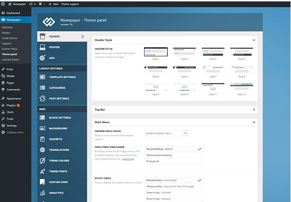The height and width of the screenshot is (202, 291).
Task: Click the Categories list icon
Action: pos(42,88)
